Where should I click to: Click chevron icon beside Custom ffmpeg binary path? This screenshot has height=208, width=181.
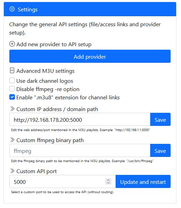click(x=12, y=140)
